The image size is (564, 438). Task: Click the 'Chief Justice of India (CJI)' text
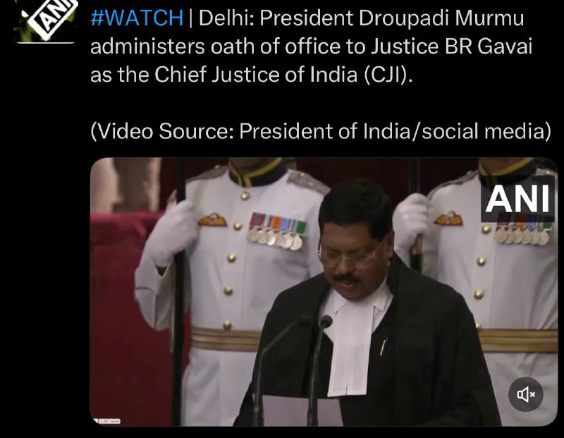coord(283,75)
